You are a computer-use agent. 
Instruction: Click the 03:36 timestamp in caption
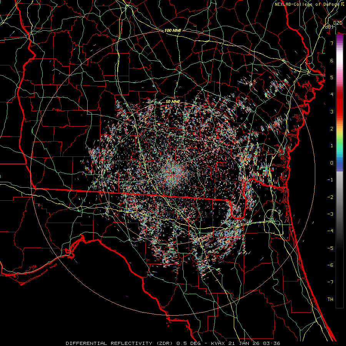pos(273,343)
